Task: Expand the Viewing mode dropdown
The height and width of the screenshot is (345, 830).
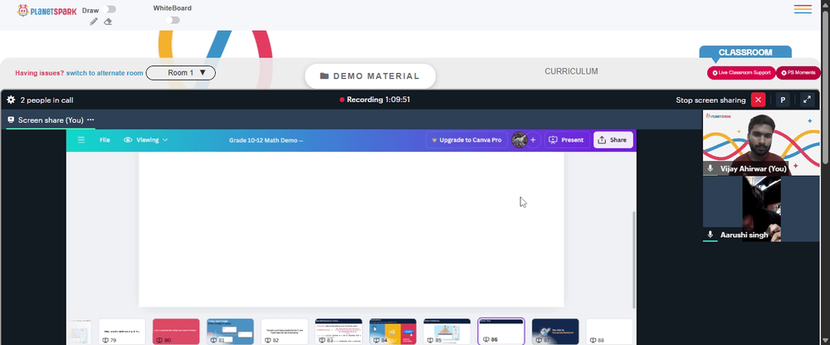Action: click(145, 140)
